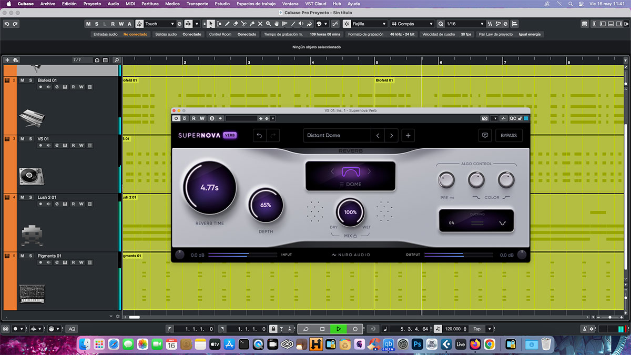Select next reverb algorithm arrow right of Dome

click(369, 171)
